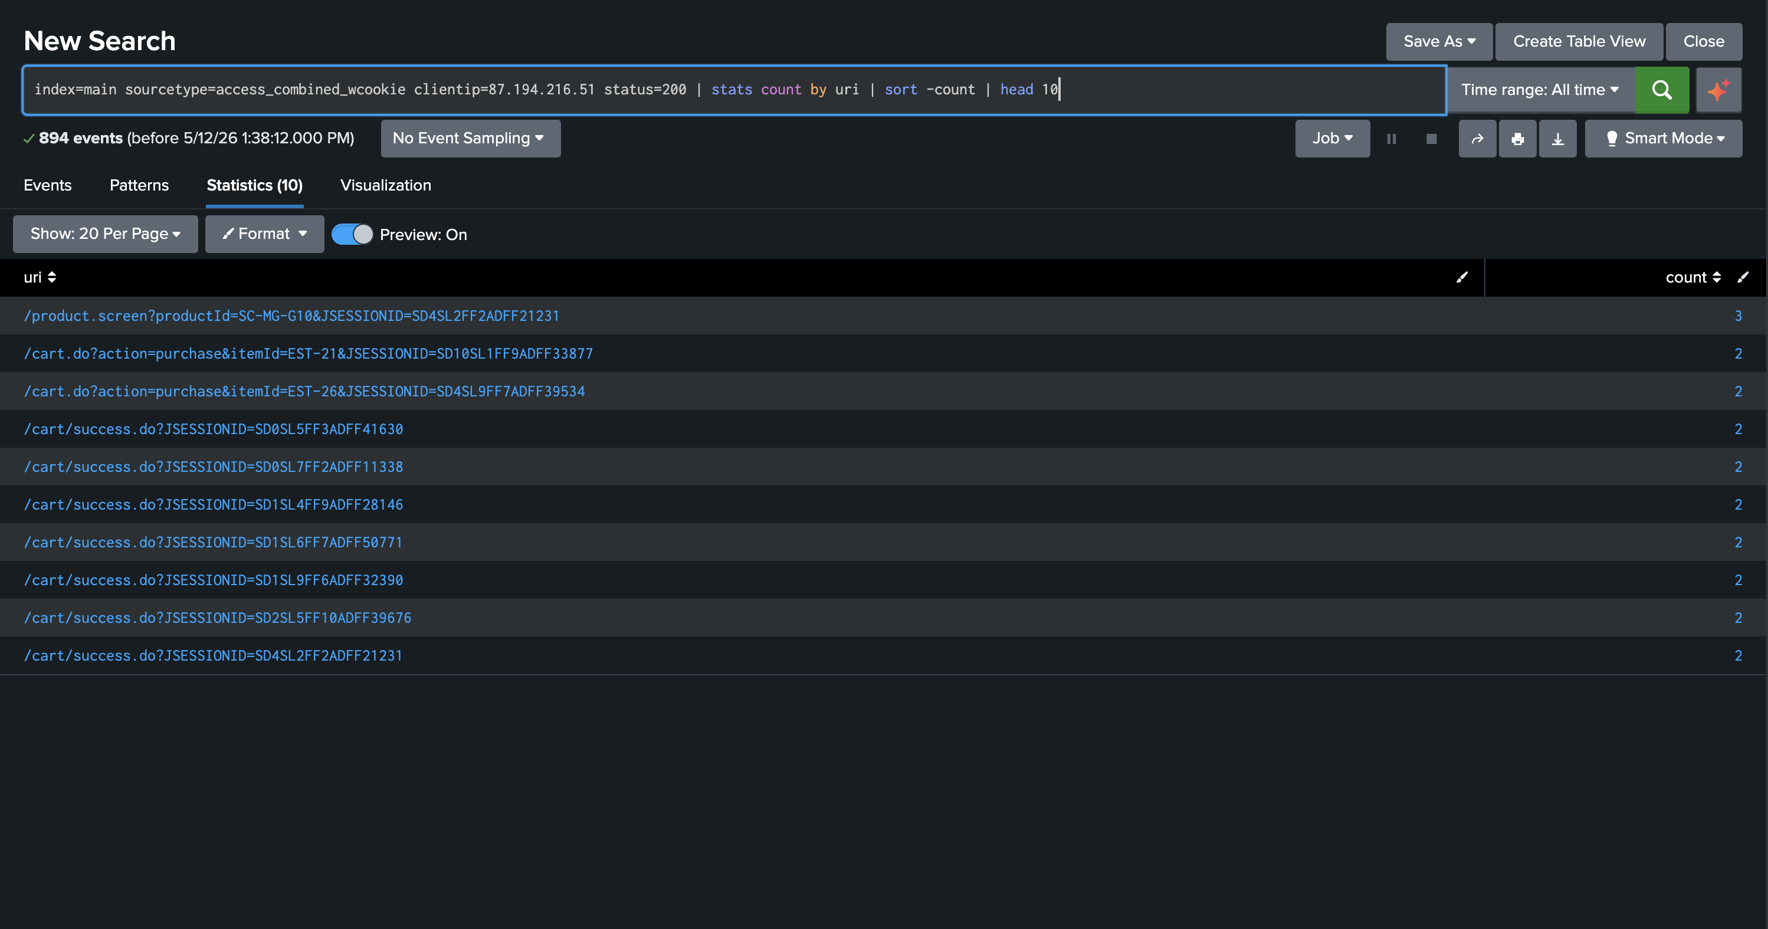The image size is (1768, 929).
Task: Open the Job dropdown menu
Action: click(x=1332, y=139)
